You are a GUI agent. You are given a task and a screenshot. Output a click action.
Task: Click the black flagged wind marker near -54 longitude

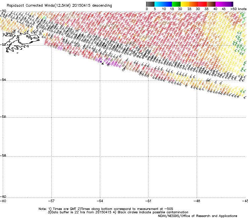(103, 63)
